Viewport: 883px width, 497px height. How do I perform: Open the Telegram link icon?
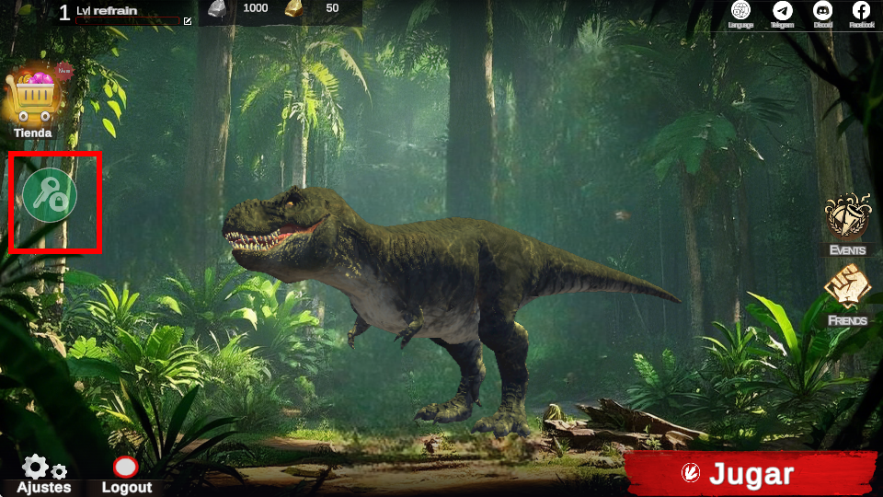782,10
